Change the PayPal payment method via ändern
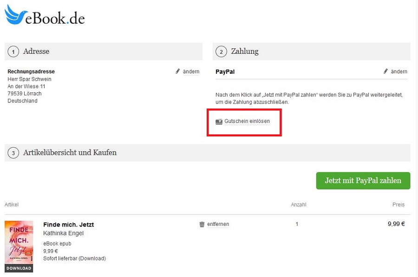 point(399,71)
